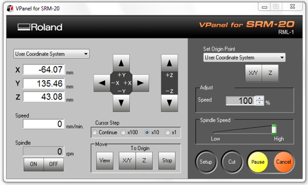
Task: Move the head in -X direction with left arrow
Action: (102, 83)
